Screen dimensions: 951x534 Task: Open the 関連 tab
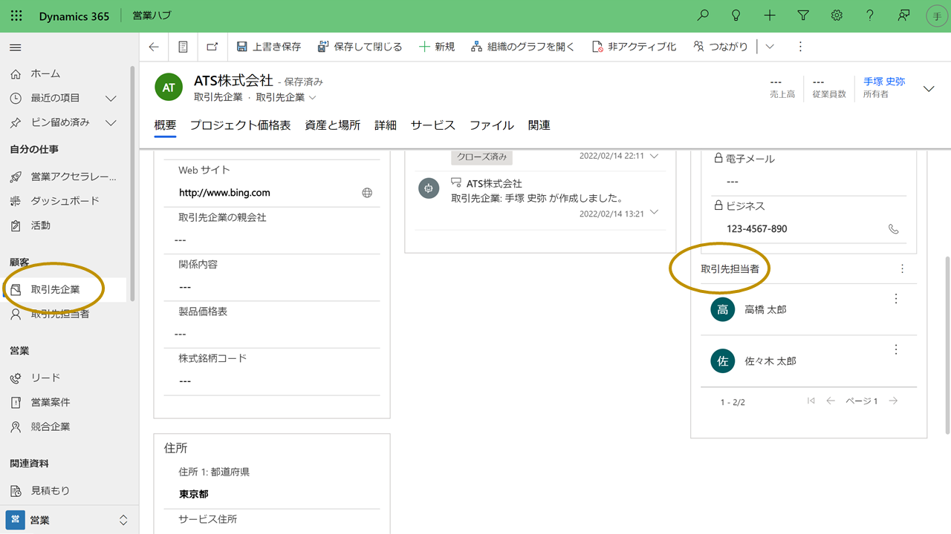click(539, 125)
